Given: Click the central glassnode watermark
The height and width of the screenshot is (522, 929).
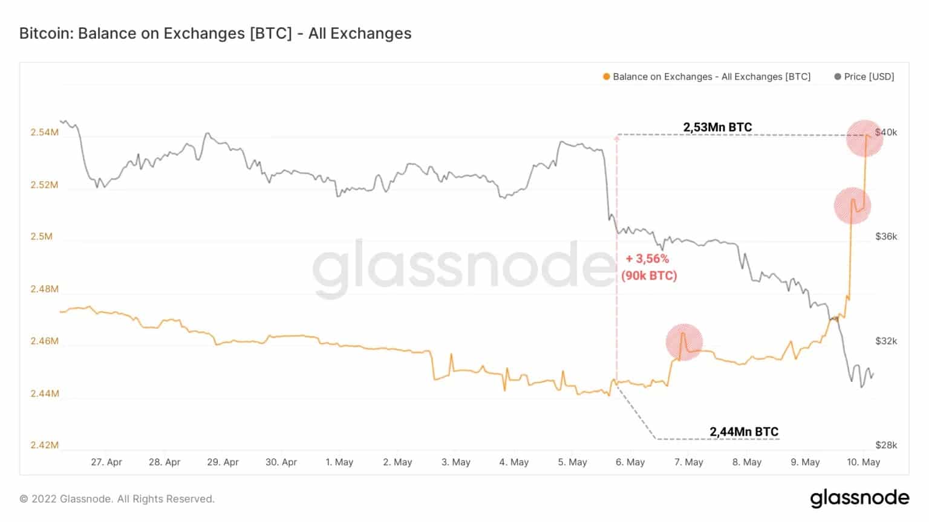Looking at the screenshot, I should point(463,268).
